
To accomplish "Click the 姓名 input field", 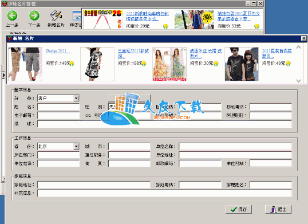I will [x=58, y=107].
